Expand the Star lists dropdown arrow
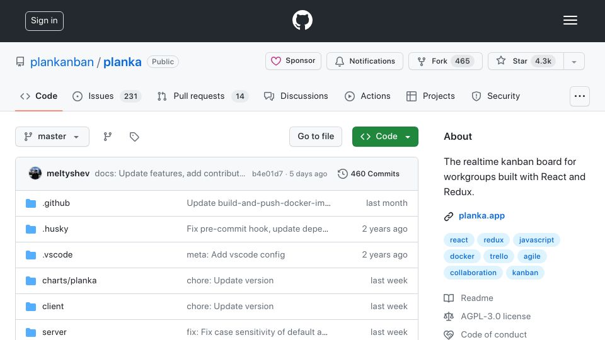This screenshot has height=340, width=605. 574,61
